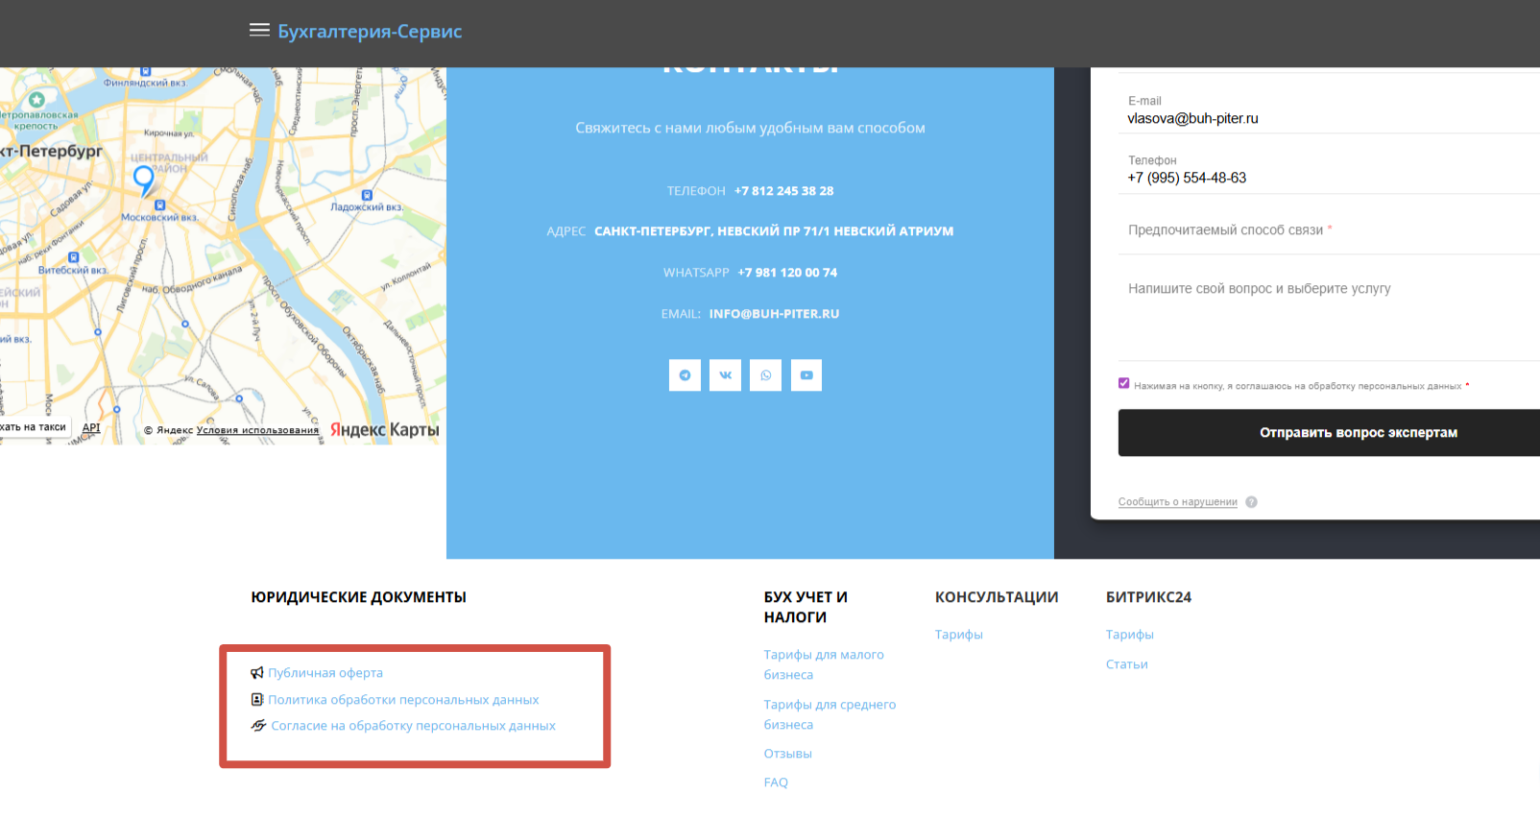This screenshot has width=1540, height=819.
Task: Toggle the personal data consent checkbox
Action: point(1124,384)
